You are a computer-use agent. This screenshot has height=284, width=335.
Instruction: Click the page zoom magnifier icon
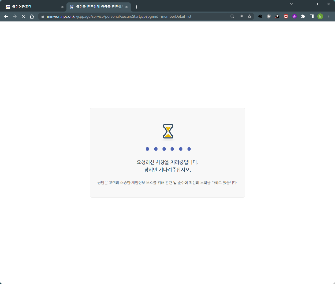(x=232, y=16)
